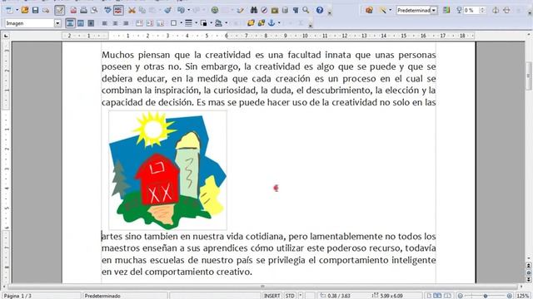
Task: Click the Save floppy disk icon
Action: click(35, 10)
